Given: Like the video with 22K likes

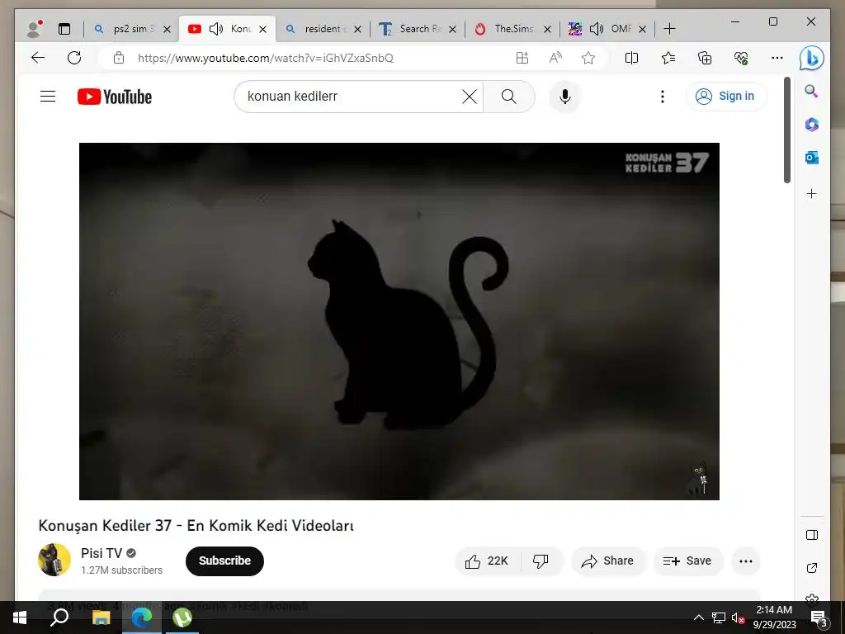Looking at the screenshot, I should click(x=487, y=561).
